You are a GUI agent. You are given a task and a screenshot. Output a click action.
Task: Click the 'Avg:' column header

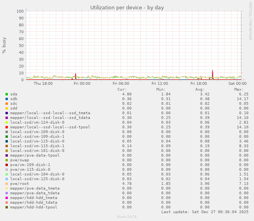(x=200, y=89)
